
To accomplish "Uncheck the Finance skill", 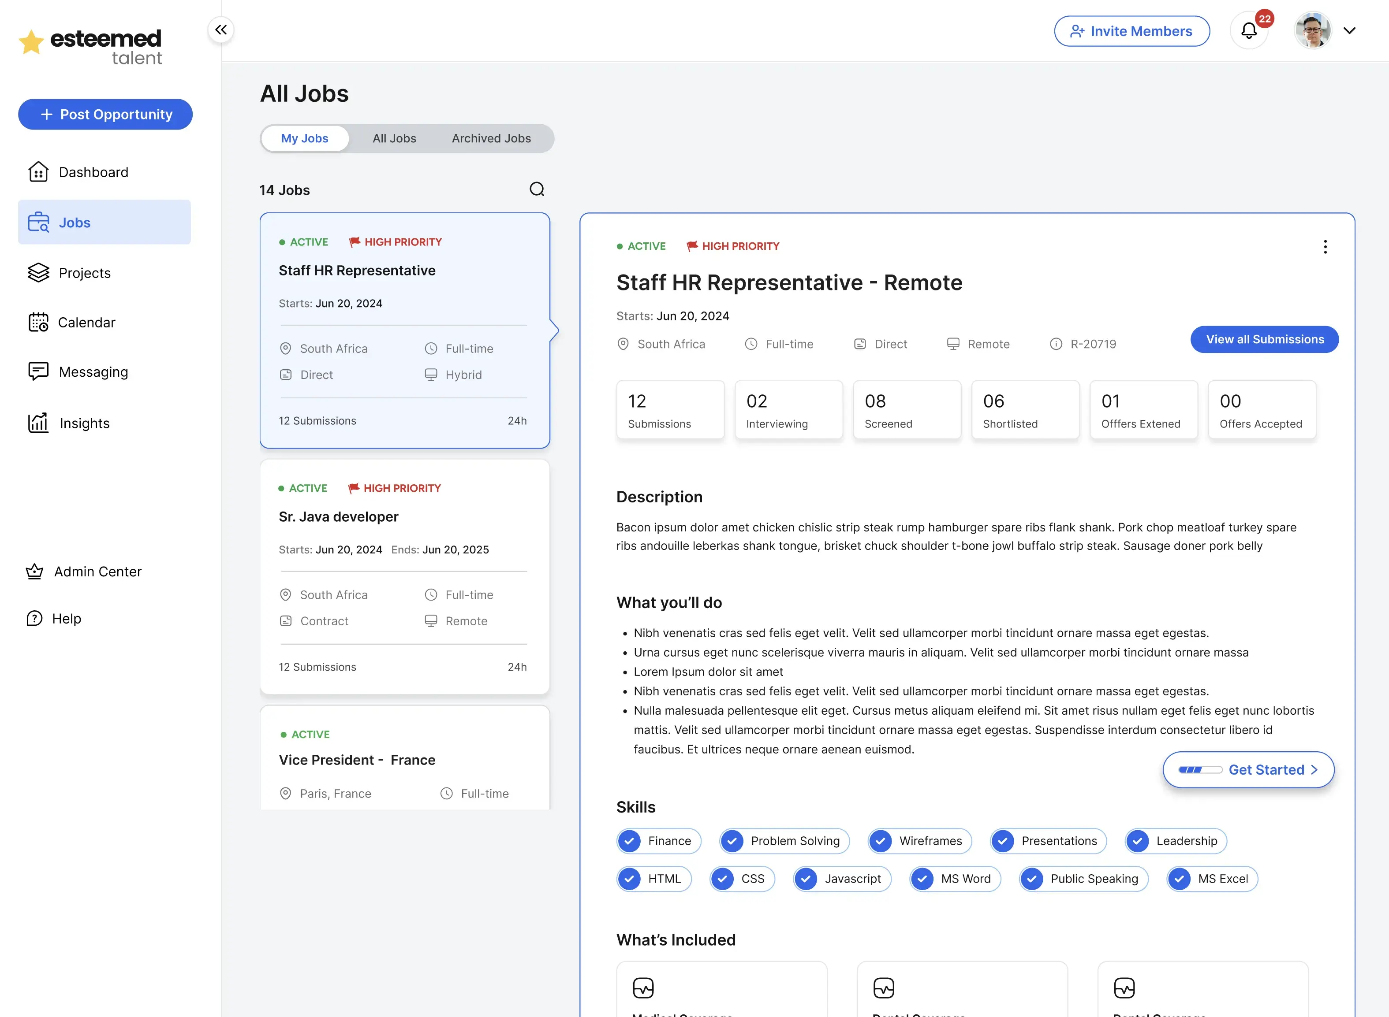I will [630, 841].
